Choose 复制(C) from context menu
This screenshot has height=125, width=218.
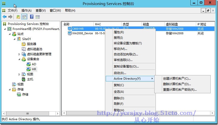click(x=130, y=85)
